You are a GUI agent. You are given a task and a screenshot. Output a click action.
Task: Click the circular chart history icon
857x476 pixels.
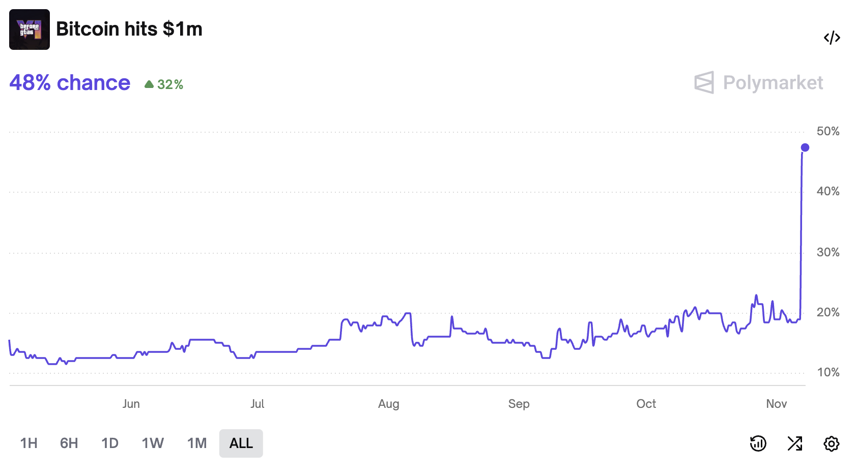[758, 443]
